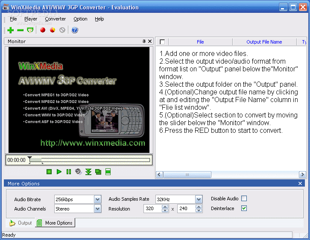Click the green minus remove file icon
This screenshot has height=240, width=310.
point(20,30)
